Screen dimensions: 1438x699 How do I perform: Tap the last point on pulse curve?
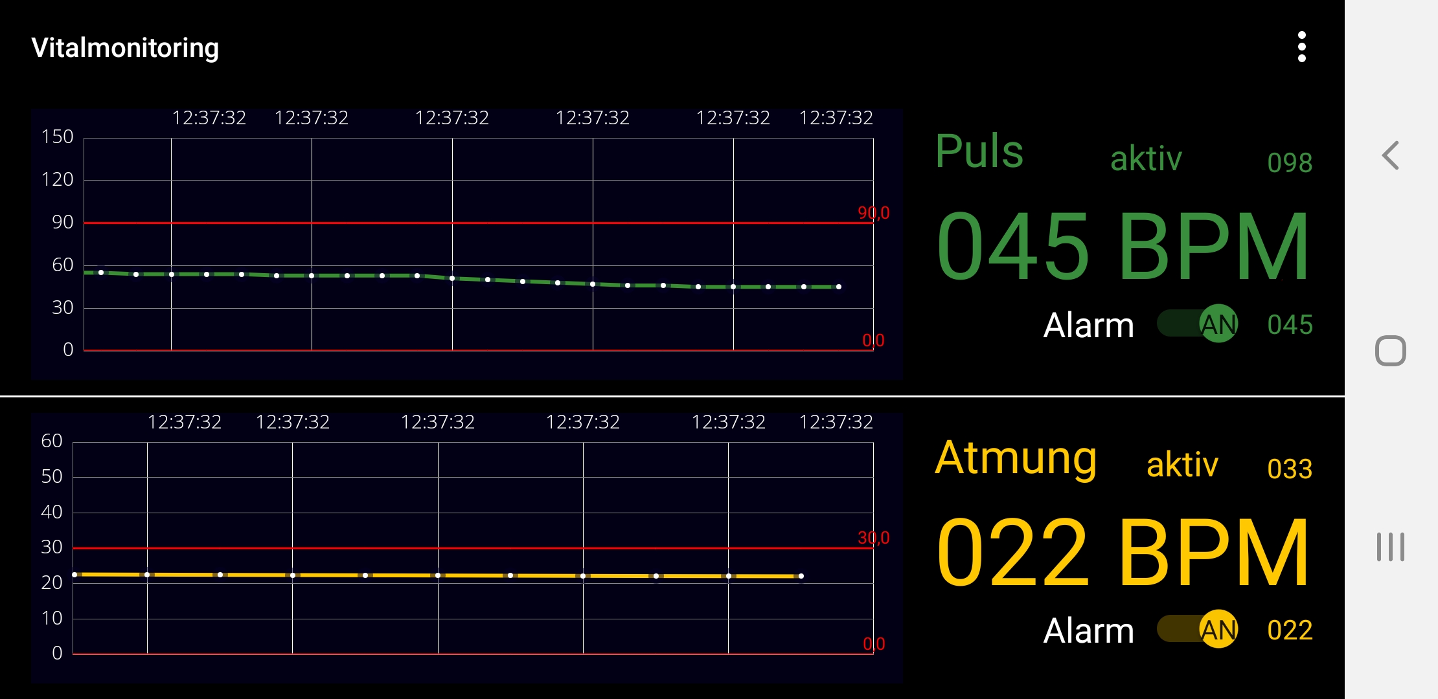tap(839, 287)
